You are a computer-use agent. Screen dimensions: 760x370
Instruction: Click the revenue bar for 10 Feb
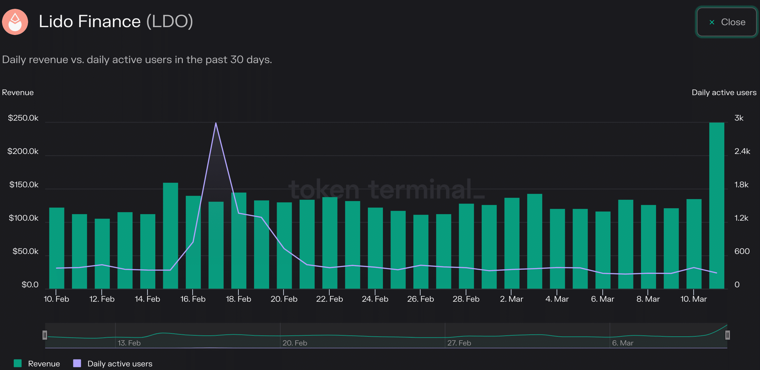coord(57,248)
